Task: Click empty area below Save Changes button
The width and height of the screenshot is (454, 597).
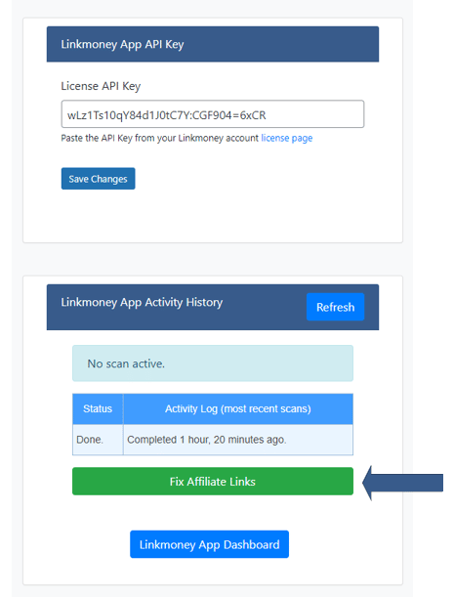Action: 212,215
